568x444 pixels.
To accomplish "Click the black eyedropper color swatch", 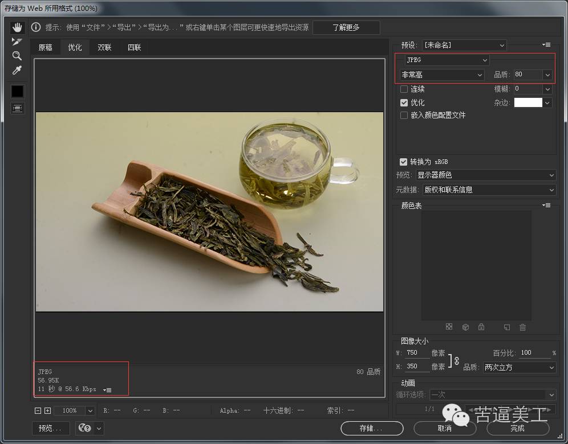I will 17,92.
